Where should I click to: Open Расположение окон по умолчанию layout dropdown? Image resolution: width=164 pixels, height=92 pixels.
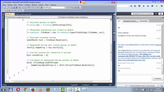144,86
